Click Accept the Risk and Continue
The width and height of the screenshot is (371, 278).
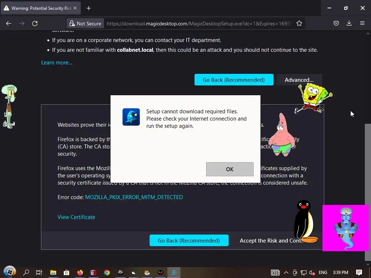(x=271, y=241)
